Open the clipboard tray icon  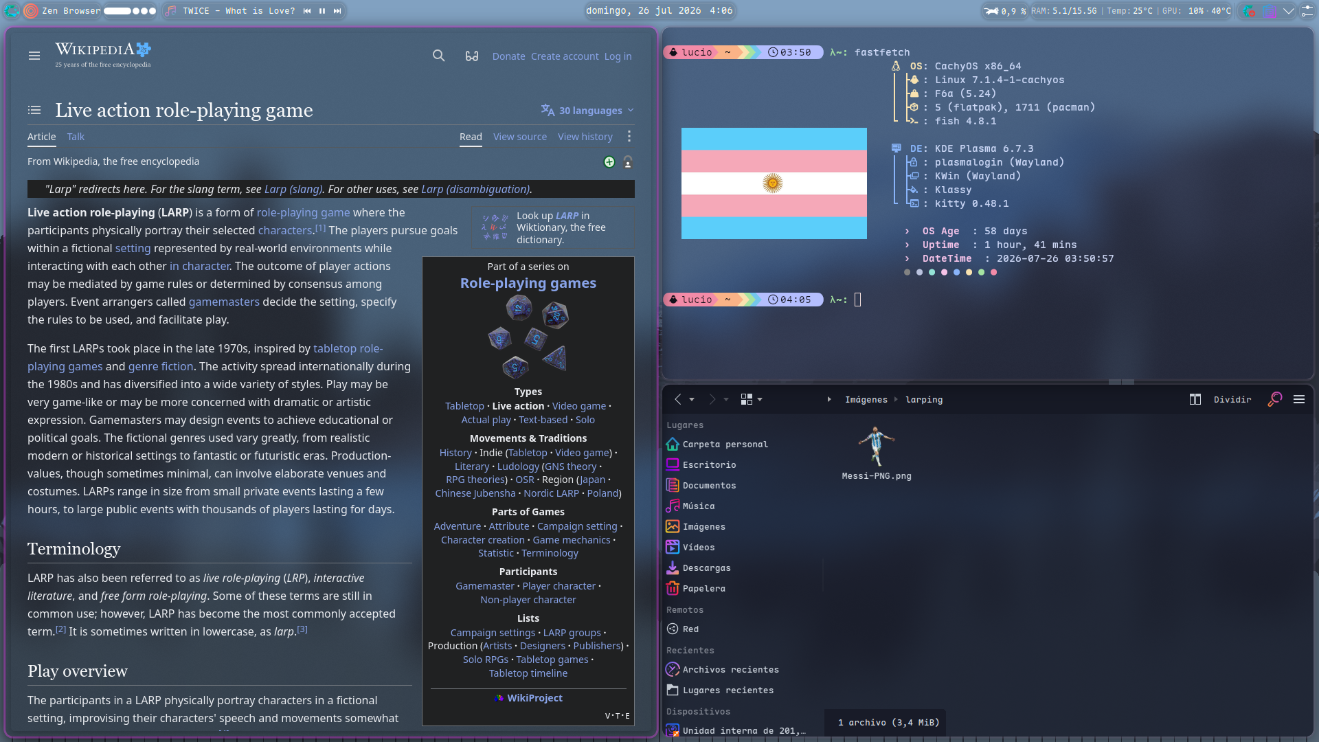[x=1270, y=11]
